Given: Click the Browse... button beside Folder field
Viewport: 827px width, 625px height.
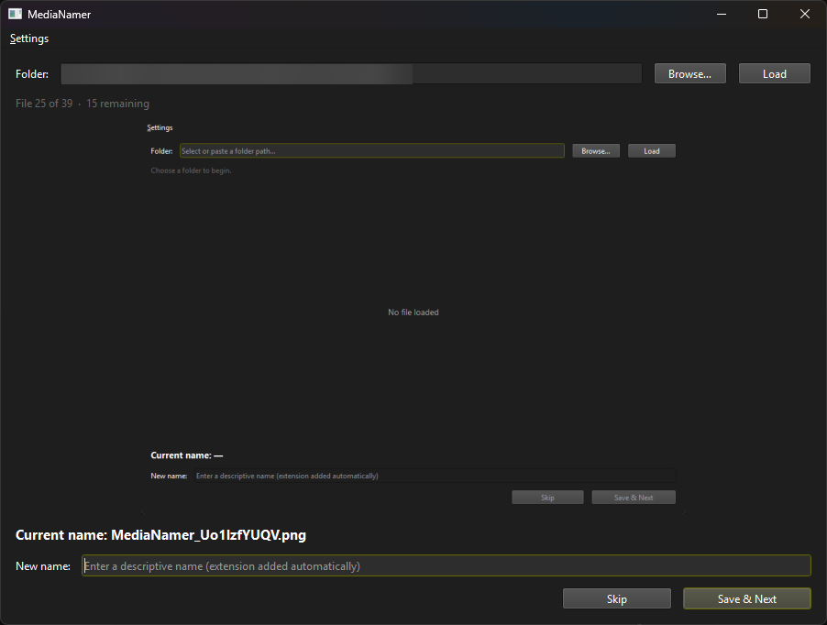Looking at the screenshot, I should click(x=689, y=74).
